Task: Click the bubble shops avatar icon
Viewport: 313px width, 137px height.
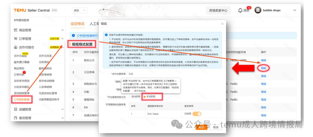Action: pyautogui.click(x=258, y=10)
